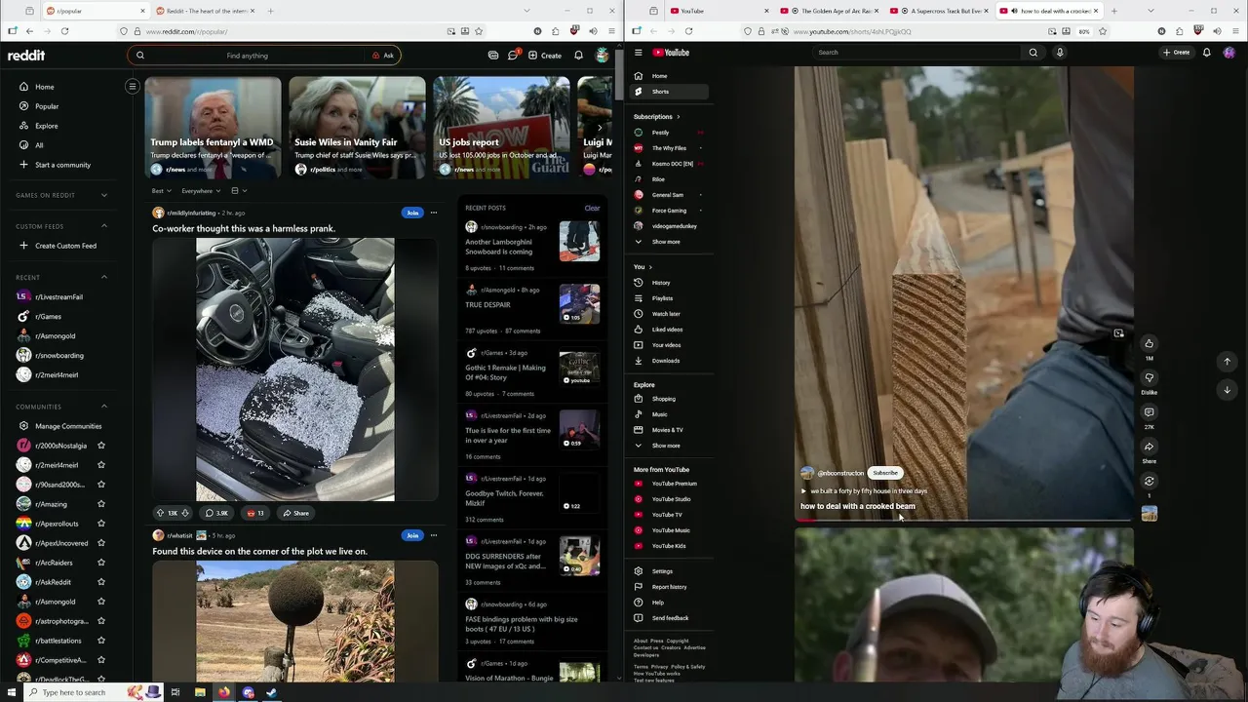Share the YouTube short
Image resolution: width=1248 pixels, height=702 pixels.
pyautogui.click(x=1149, y=447)
